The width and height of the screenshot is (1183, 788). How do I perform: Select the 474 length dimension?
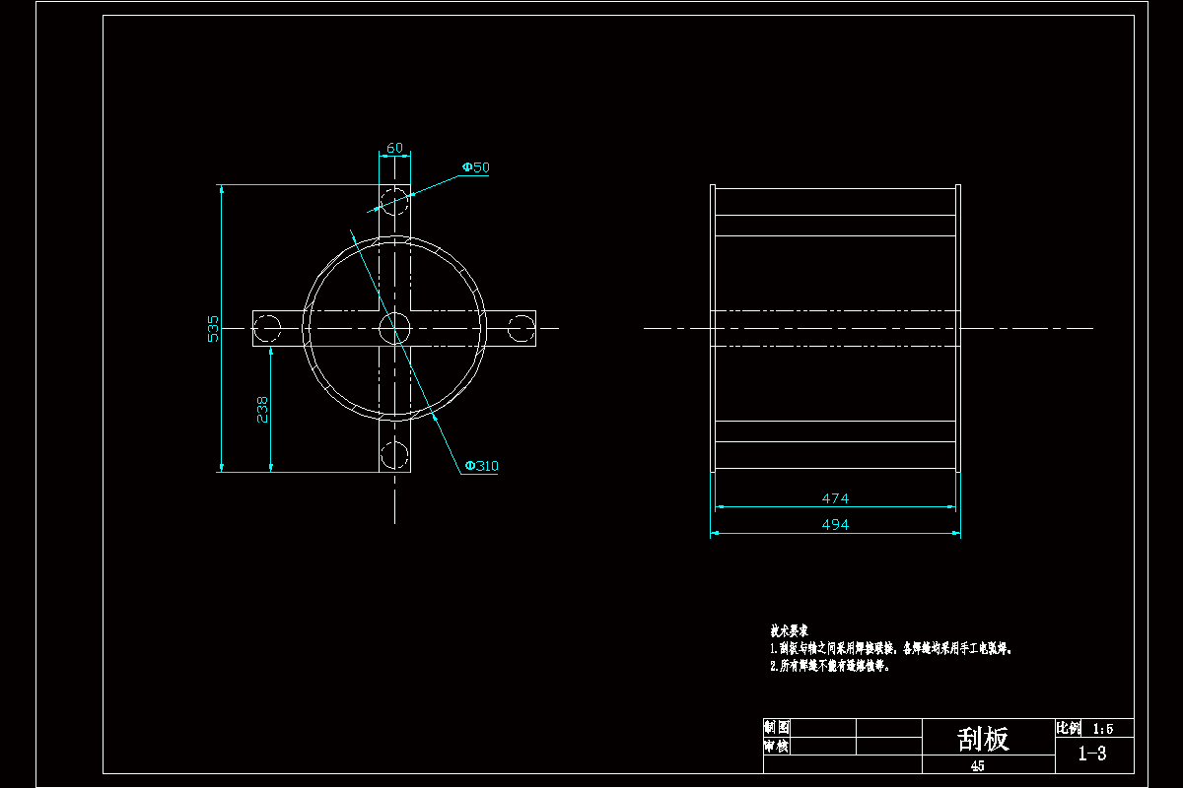tap(835, 498)
